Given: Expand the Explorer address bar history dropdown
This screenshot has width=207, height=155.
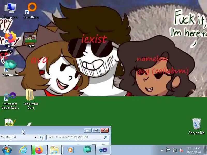Looking at the screenshot, I should pos(35,137).
